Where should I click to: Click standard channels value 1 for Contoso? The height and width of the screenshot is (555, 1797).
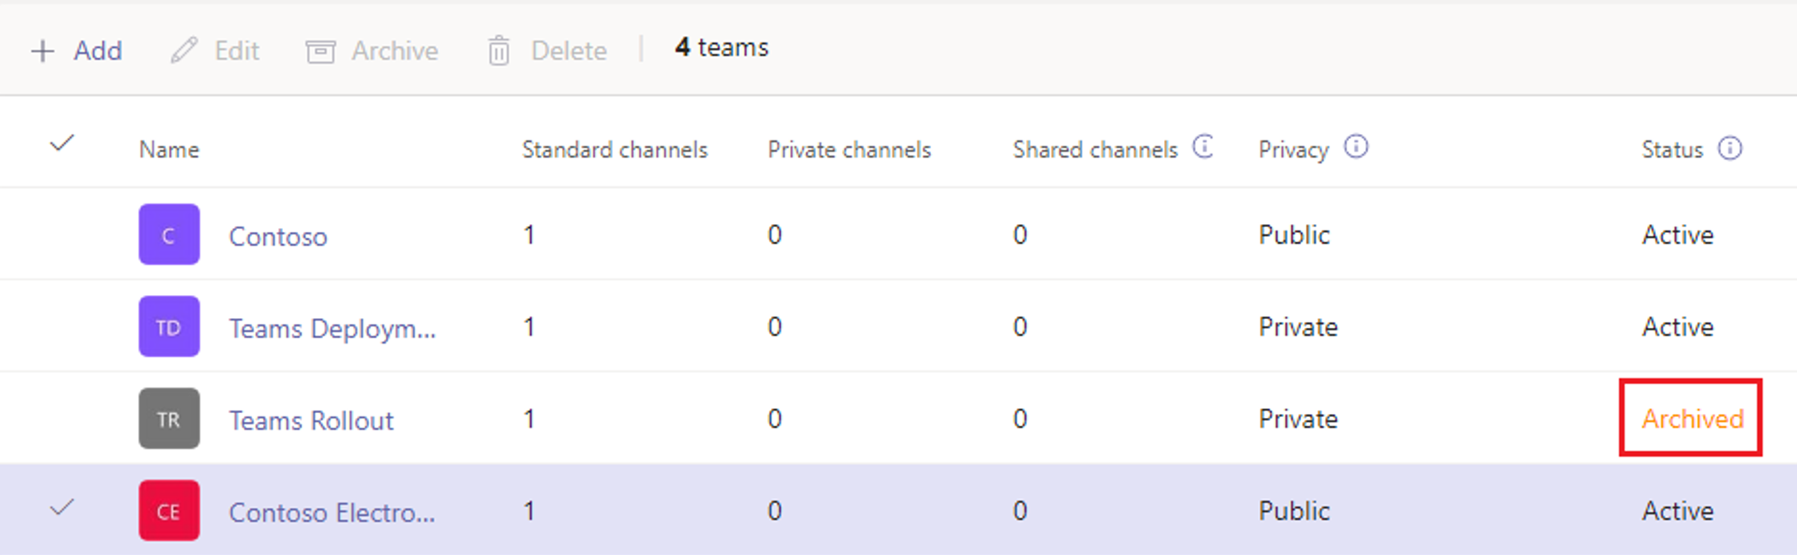point(529,234)
